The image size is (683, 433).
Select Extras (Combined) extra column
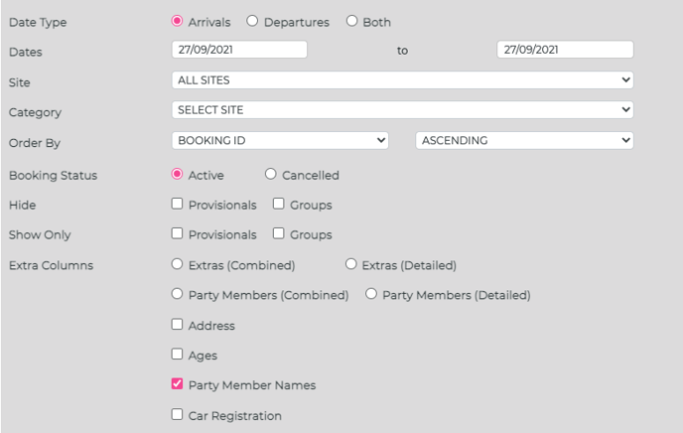(x=177, y=264)
